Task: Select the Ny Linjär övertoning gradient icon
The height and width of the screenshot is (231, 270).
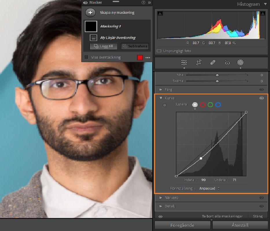Action: click(93, 38)
